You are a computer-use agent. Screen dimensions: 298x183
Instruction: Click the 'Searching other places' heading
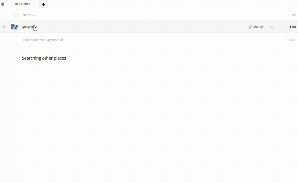44,58
